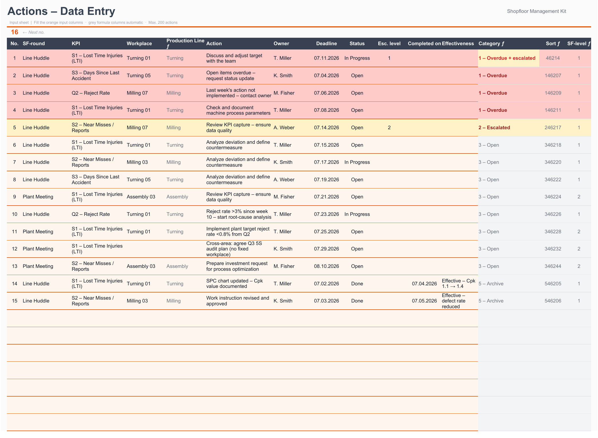
Task: Click the Deadline 08.10.2026 cell
Action: [326, 266]
